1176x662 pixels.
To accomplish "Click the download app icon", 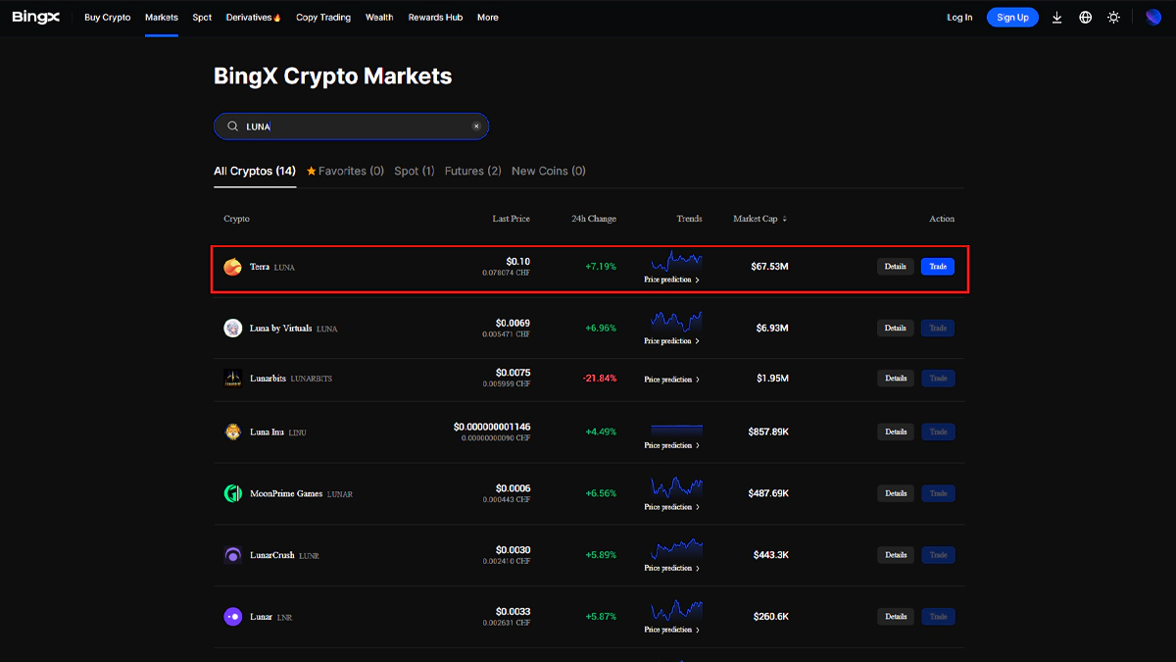I will coord(1056,18).
